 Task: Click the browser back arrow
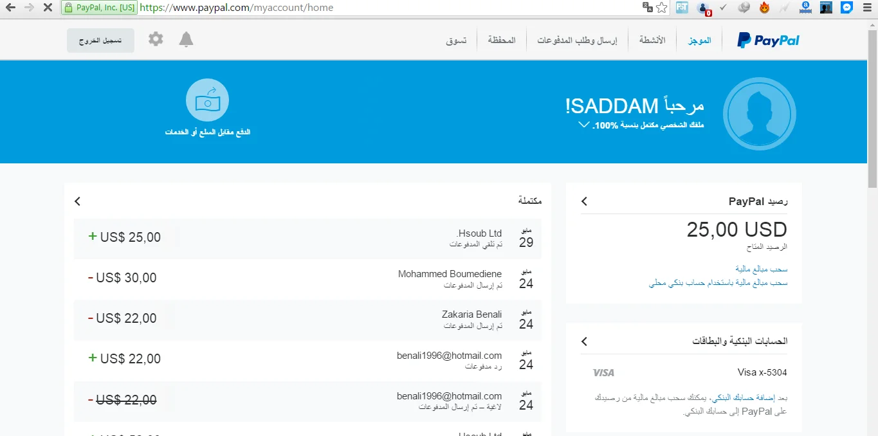click(x=10, y=8)
